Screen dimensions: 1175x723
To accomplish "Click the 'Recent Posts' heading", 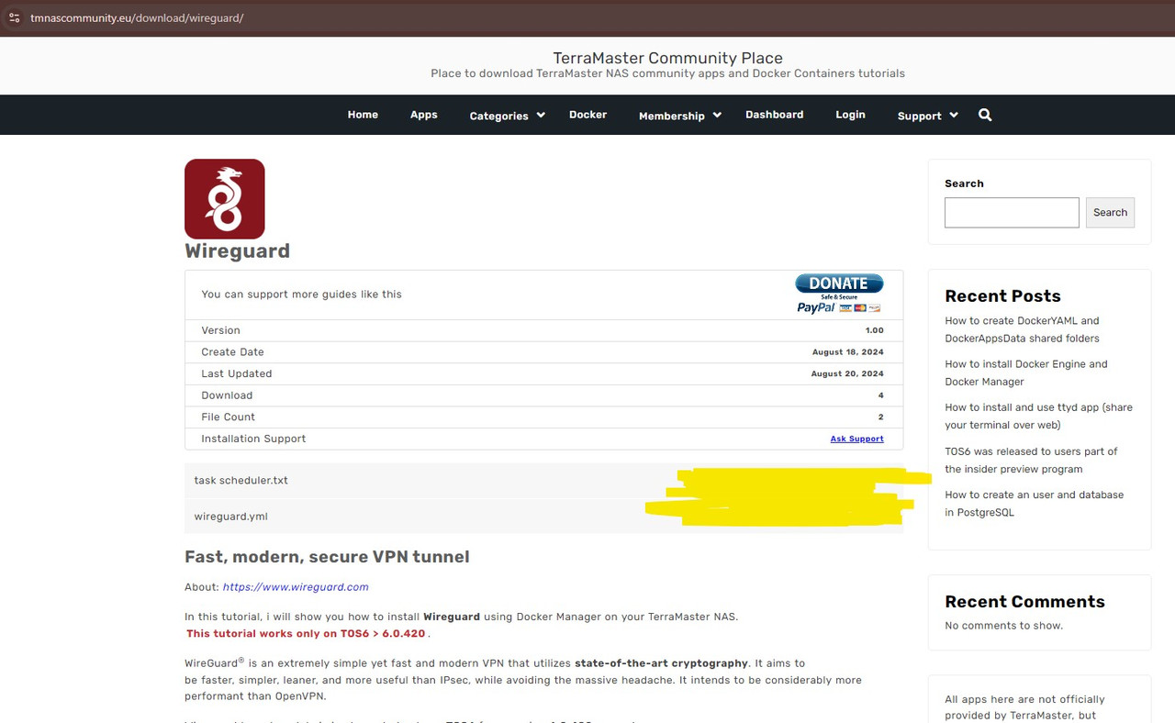I will coord(1002,295).
